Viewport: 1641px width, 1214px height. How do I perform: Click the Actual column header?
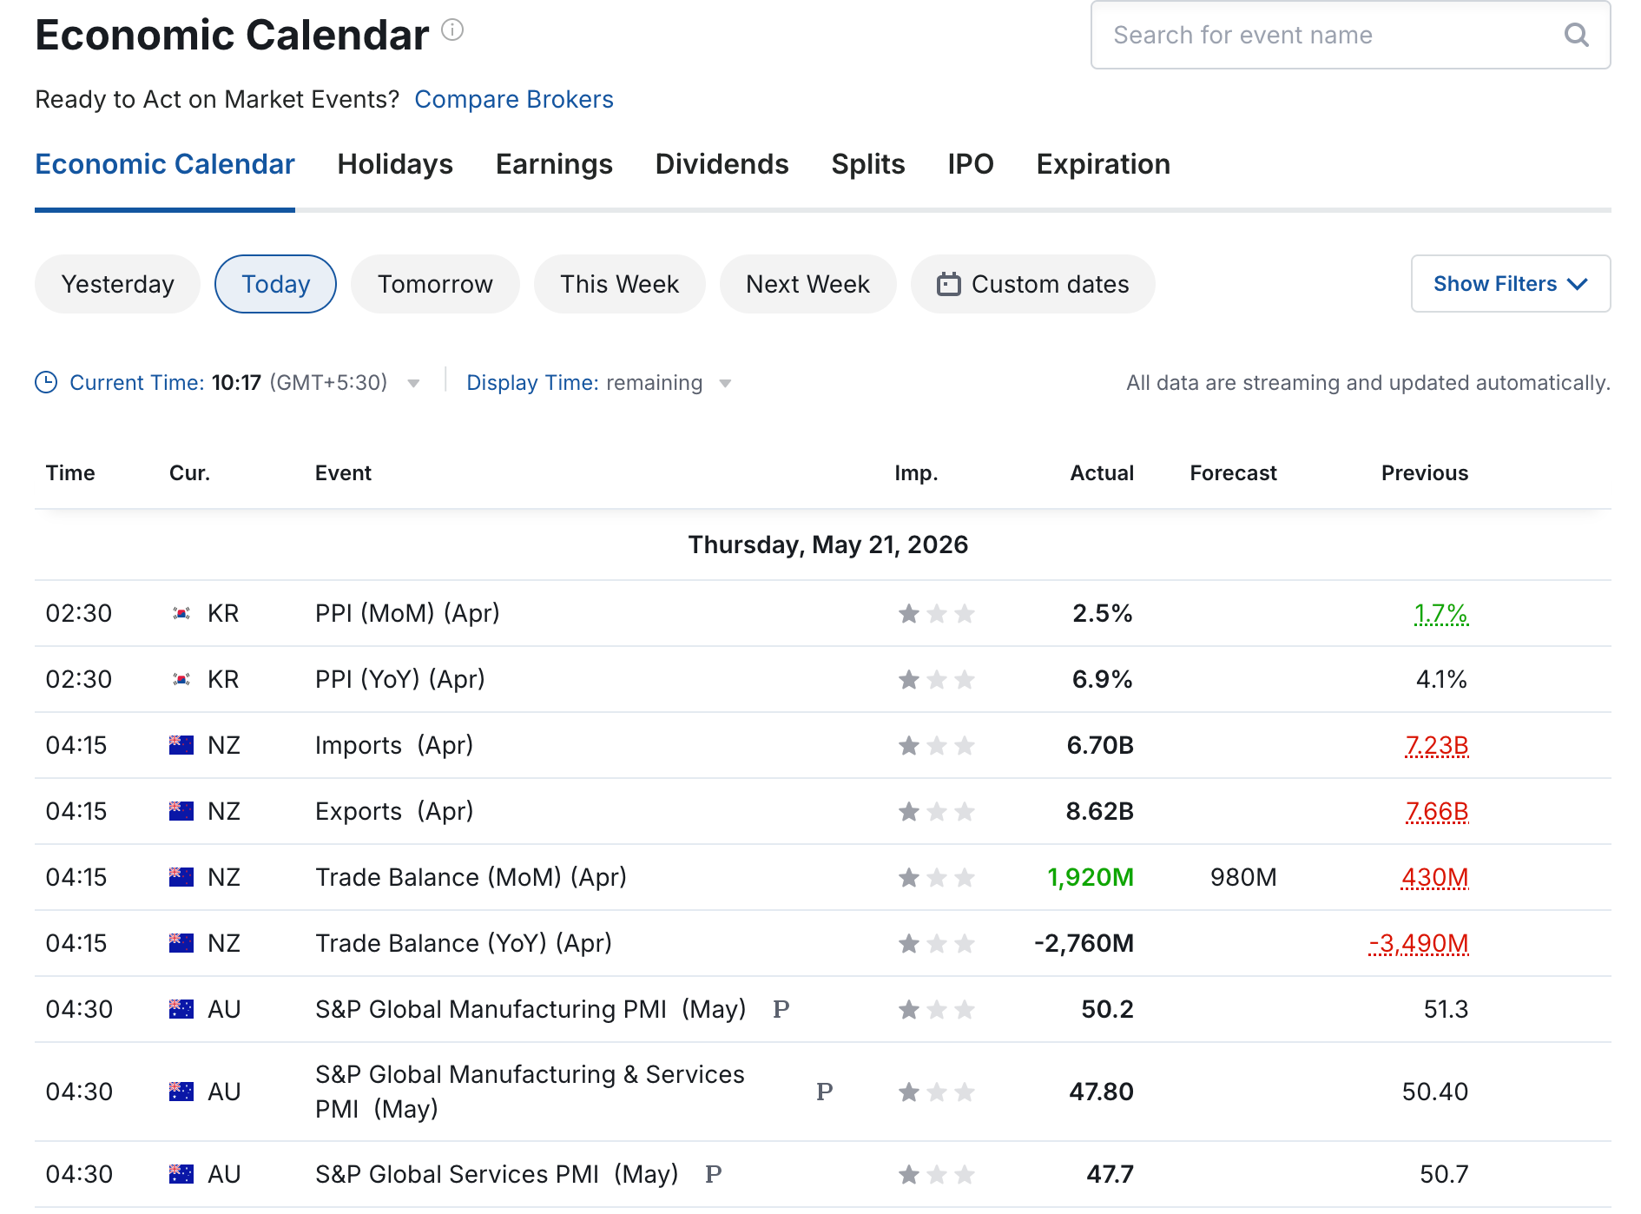(1102, 472)
